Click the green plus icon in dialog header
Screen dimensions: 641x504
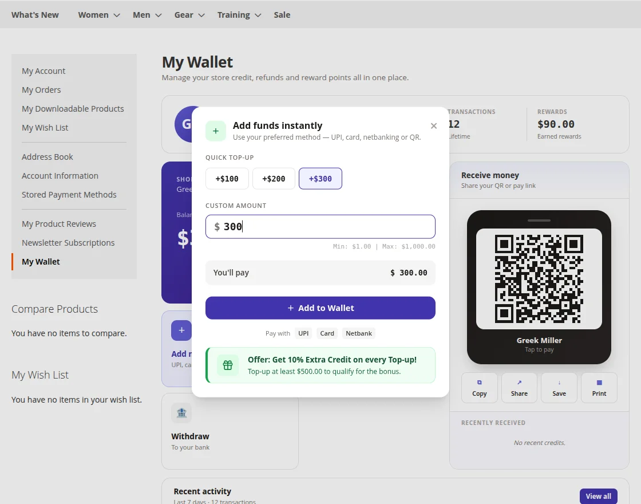point(216,131)
